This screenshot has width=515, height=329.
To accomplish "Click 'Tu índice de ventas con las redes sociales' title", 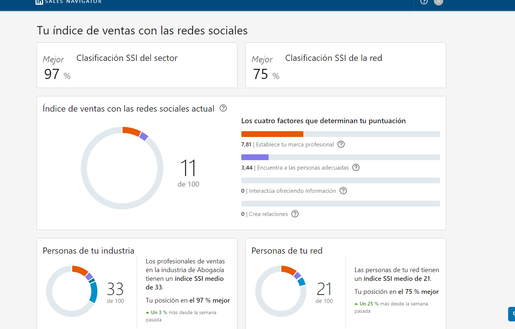I will 142,31.
